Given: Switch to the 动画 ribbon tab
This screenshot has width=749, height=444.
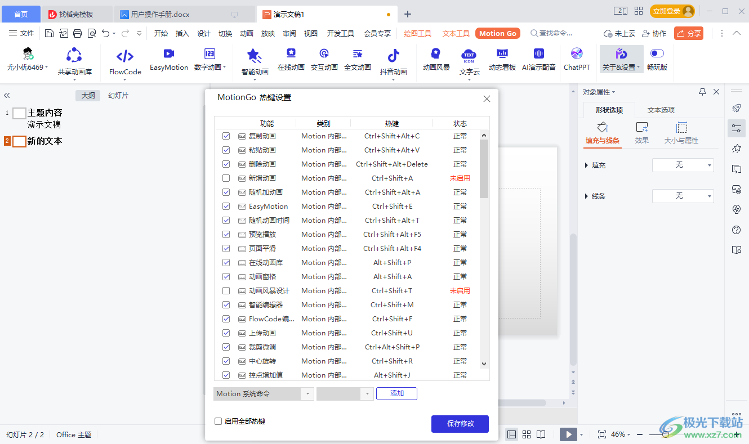Looking at the screenshot, I should [x=247, y=33].
